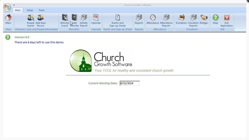Open the Activity Report
Viewport: 249px width, 140px height.
84,20
